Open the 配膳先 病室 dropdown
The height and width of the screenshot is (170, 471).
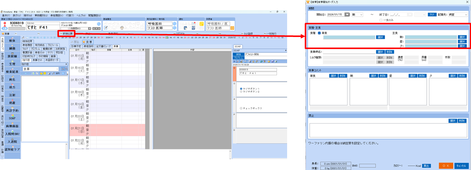(x=458, y=14)
